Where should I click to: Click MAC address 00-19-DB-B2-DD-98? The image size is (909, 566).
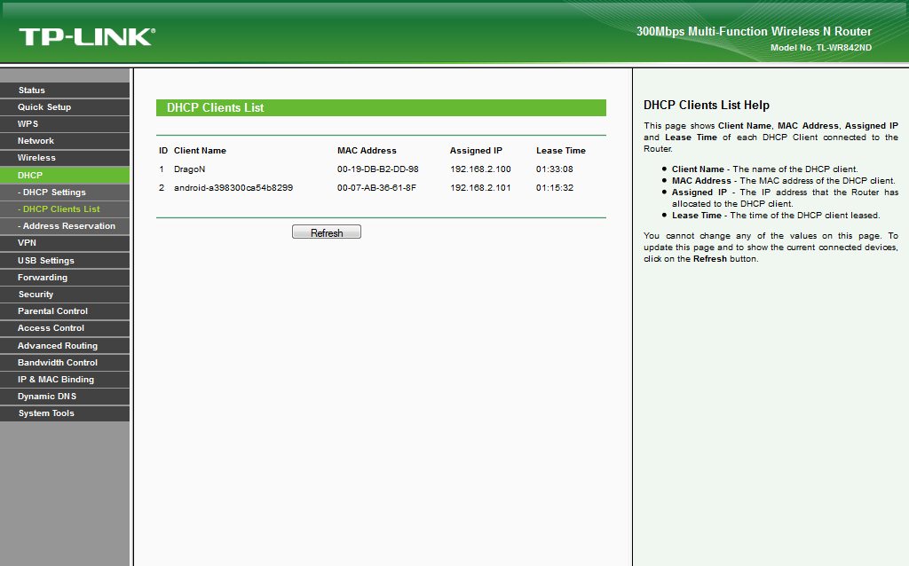point(378,169)
